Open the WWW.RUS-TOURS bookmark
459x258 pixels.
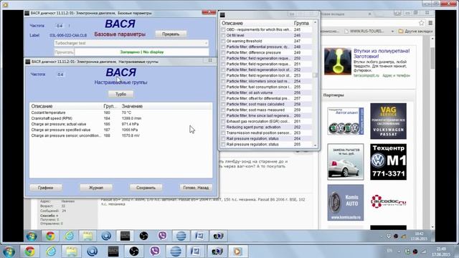point(364,31)
